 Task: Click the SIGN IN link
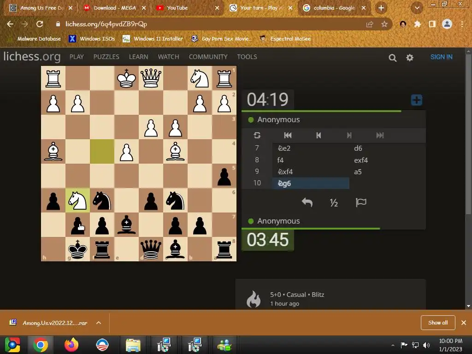point(441,57)
